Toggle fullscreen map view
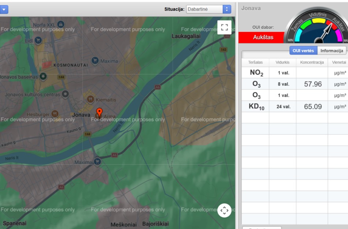The width and height of the screenshot is (348, 229). 224,27
